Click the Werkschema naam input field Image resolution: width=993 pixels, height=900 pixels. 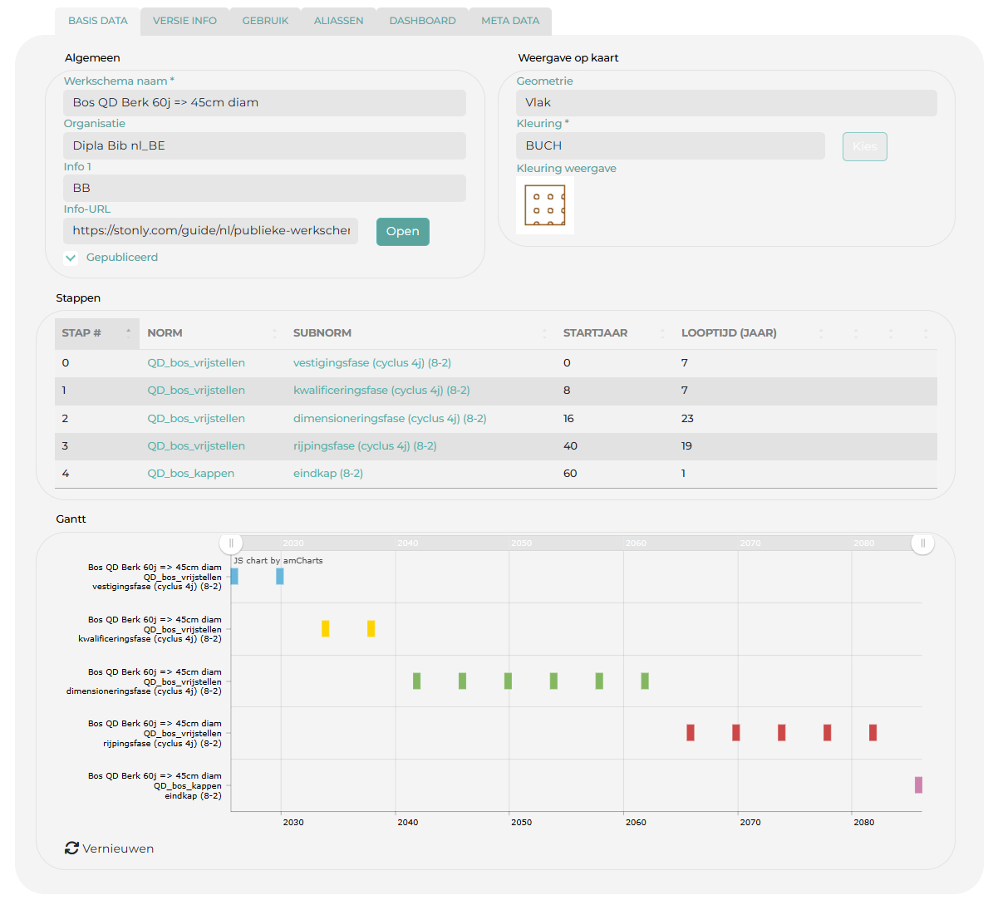pyautogui.click(x=264, y=103)
